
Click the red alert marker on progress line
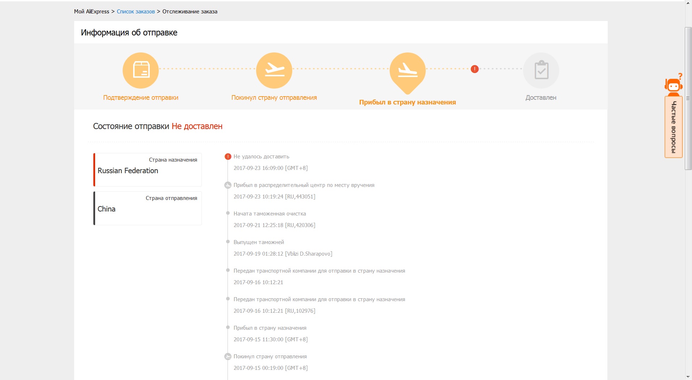click(475, 69)
